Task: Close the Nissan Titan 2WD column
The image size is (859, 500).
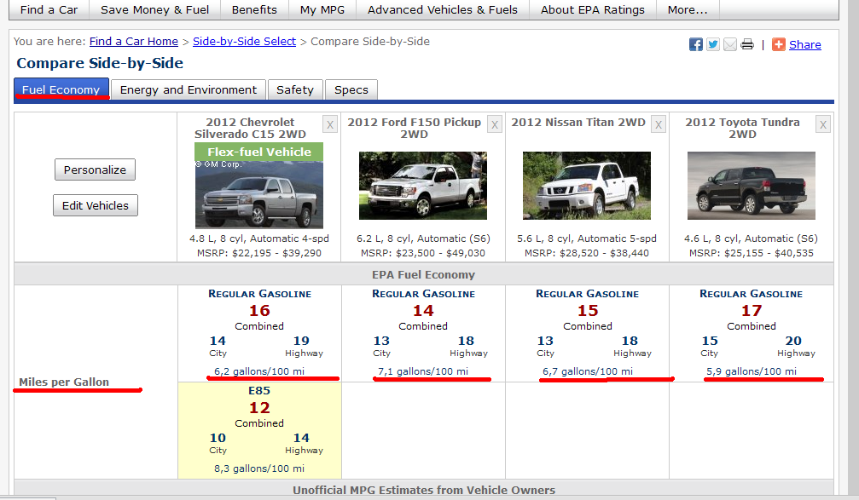Action: (659, 125)
